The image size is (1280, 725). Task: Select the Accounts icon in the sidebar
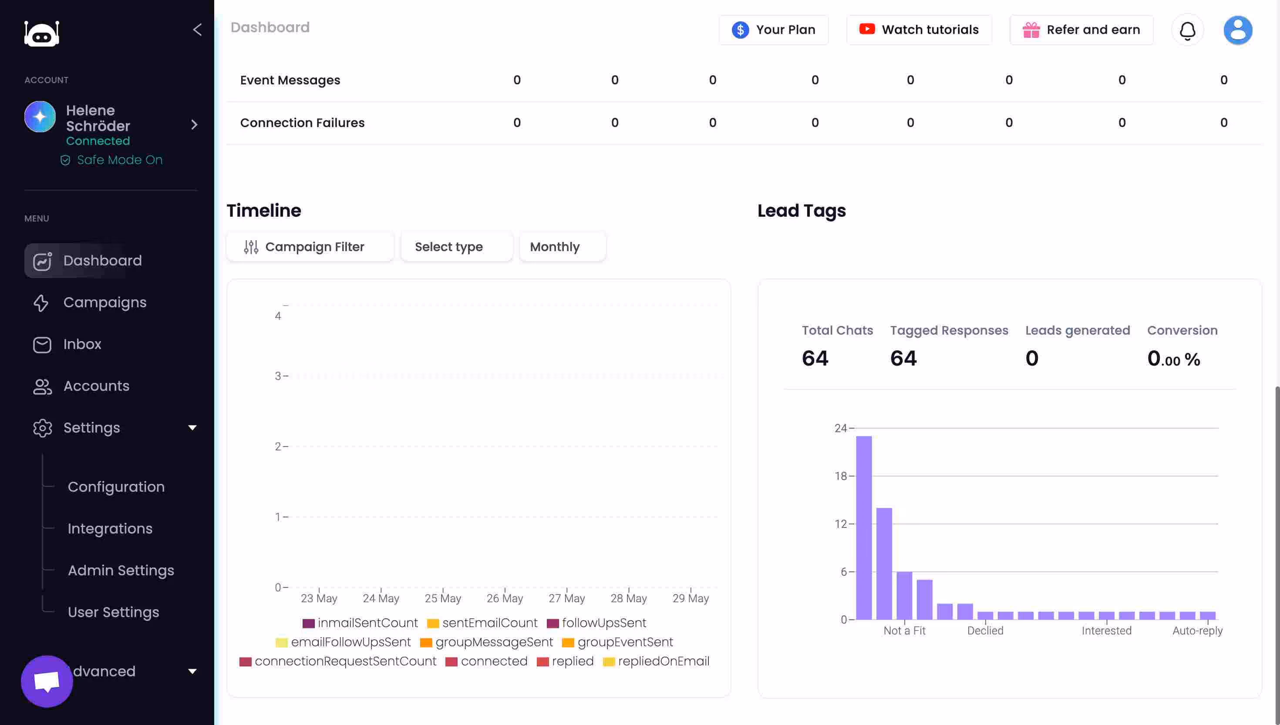tap(42, 387)
